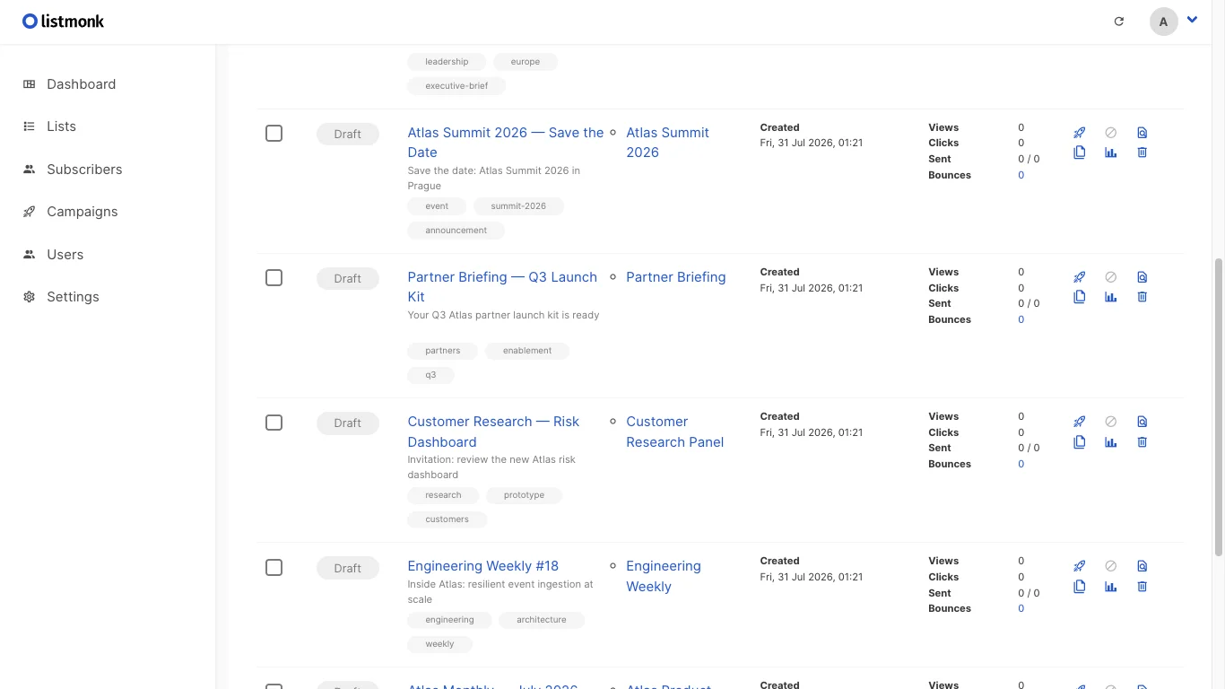Open the user menu chevron
The height and width of the screenshot is (689, 1225).
(x=1193, y=20)
